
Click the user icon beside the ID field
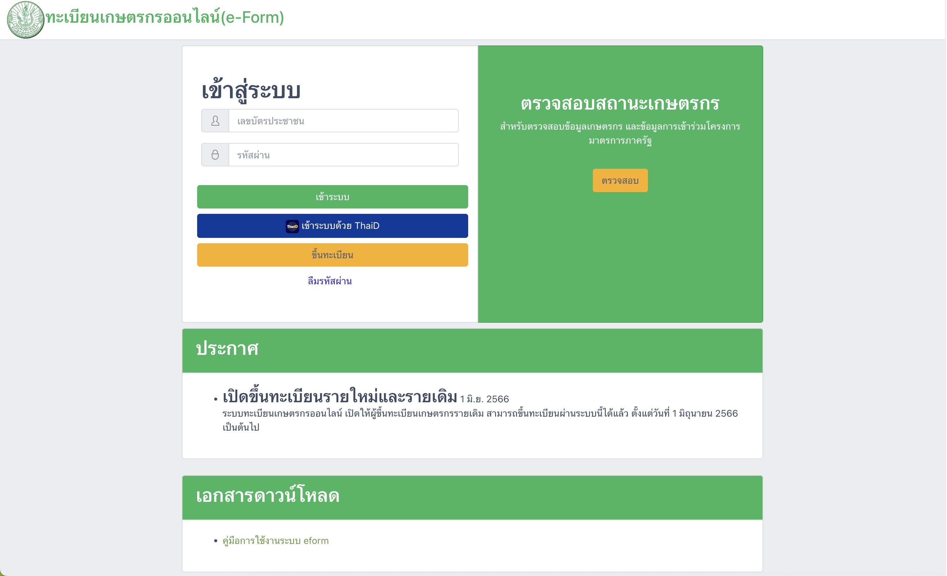215,121
